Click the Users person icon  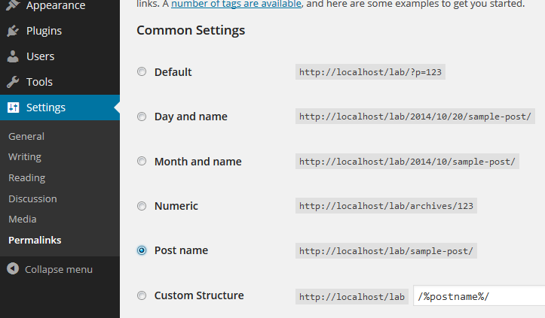[13, 56]
